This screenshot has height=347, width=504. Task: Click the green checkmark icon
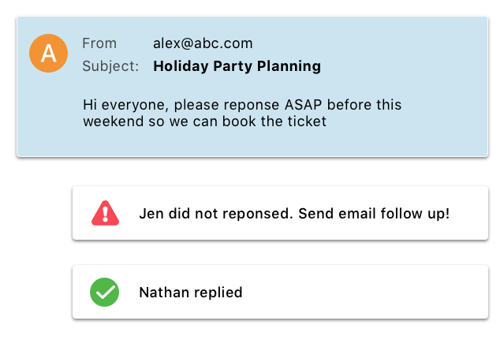coord(104,293)
